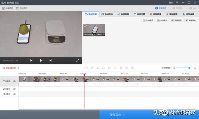
Task: Zoom in timeline with plus icon
Action: tap(195, 68)
